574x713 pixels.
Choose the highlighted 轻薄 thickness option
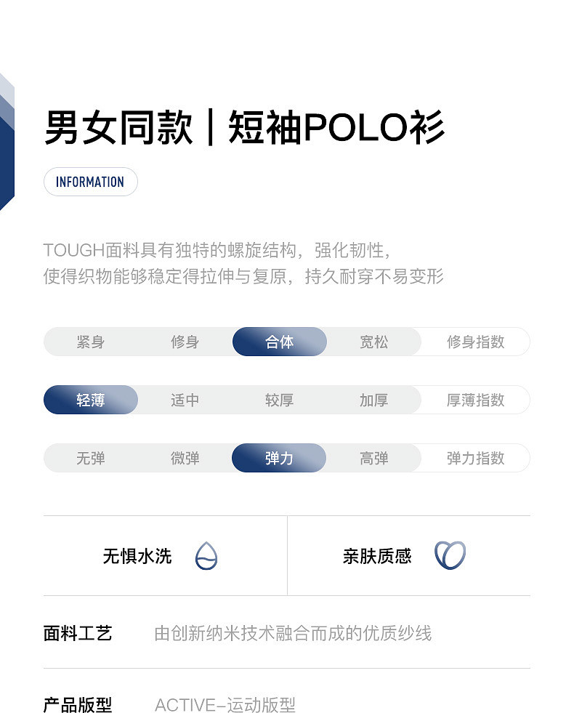(91, 400)
